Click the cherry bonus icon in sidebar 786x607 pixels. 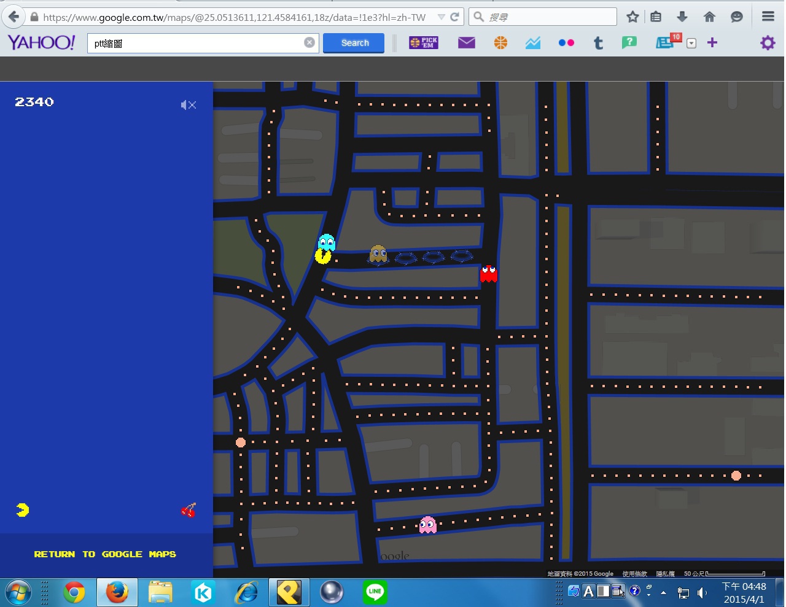click(x=189, y=510)
